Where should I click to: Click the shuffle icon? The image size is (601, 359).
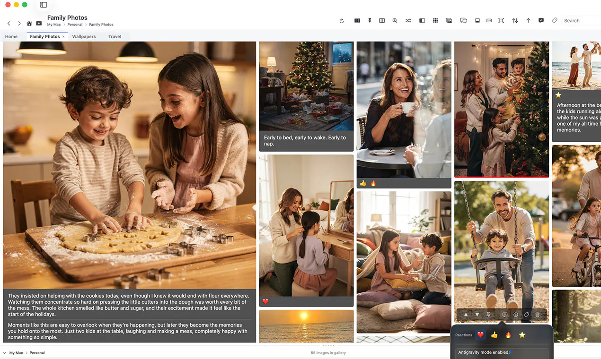pyautogui.click(x=408, y=21)
